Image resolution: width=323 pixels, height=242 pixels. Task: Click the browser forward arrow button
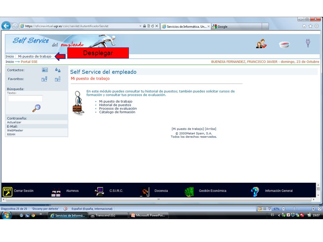[14, 26]
